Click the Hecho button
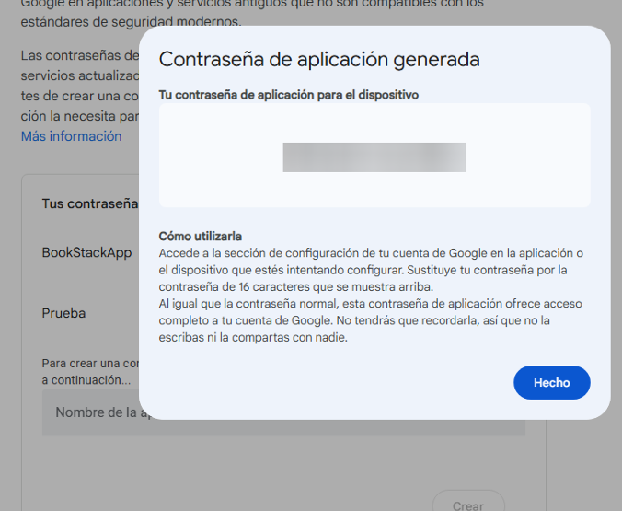This screenshot has height=511, width=622. [x=551, y=382]
